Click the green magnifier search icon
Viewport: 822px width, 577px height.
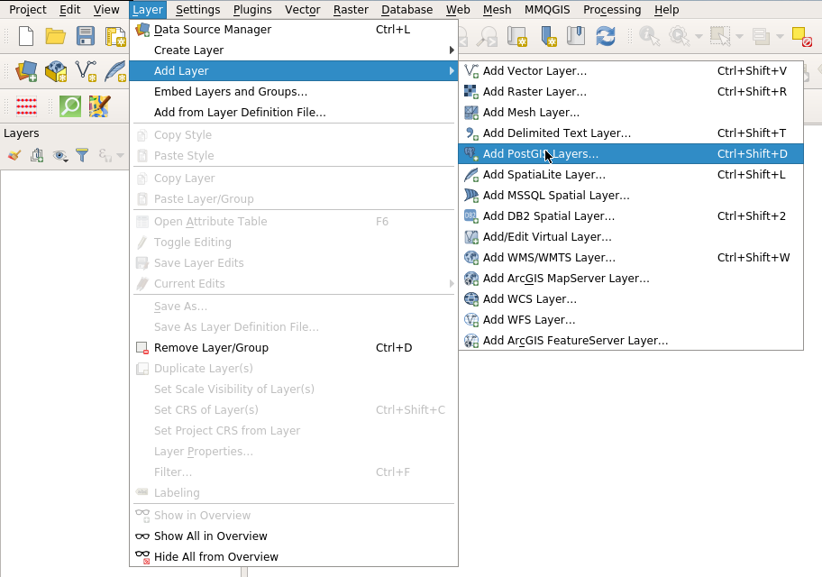point(70,105)
